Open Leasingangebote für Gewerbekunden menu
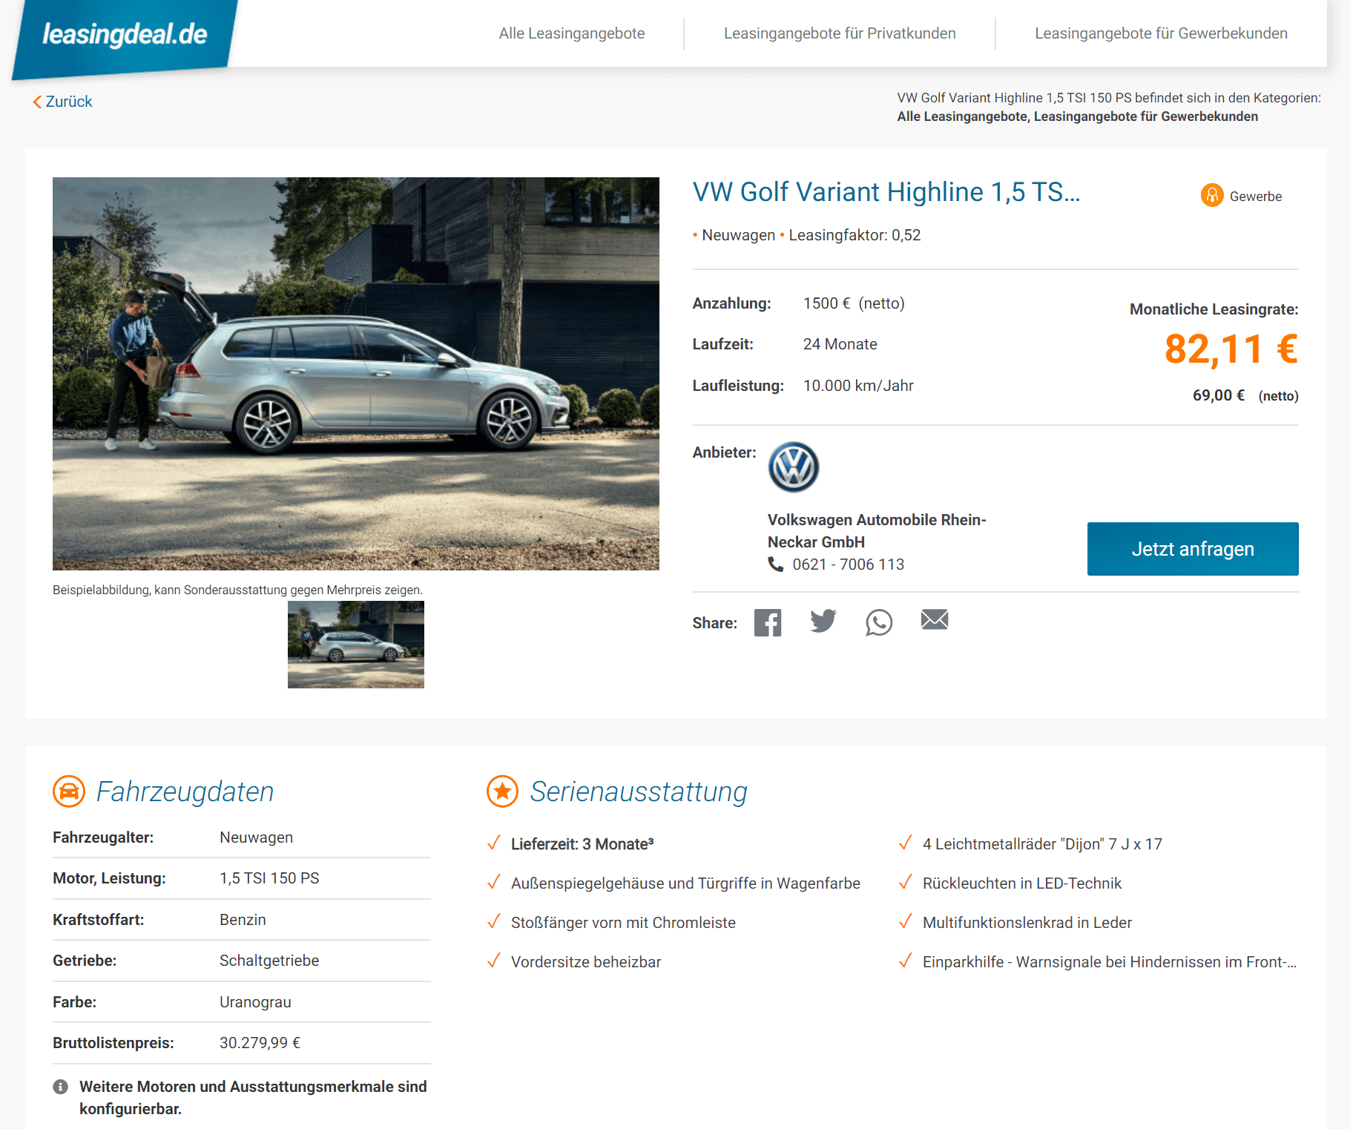 [x=1161, y=33]
